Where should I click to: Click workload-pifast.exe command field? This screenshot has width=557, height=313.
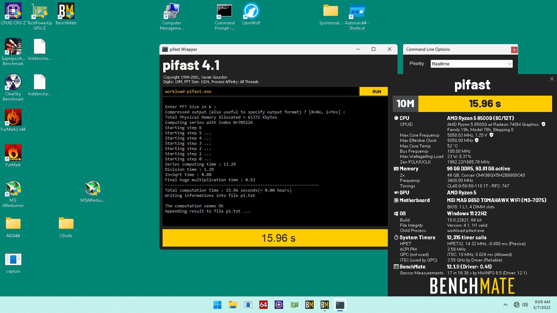pyautogui.click(x=260, y=91)
